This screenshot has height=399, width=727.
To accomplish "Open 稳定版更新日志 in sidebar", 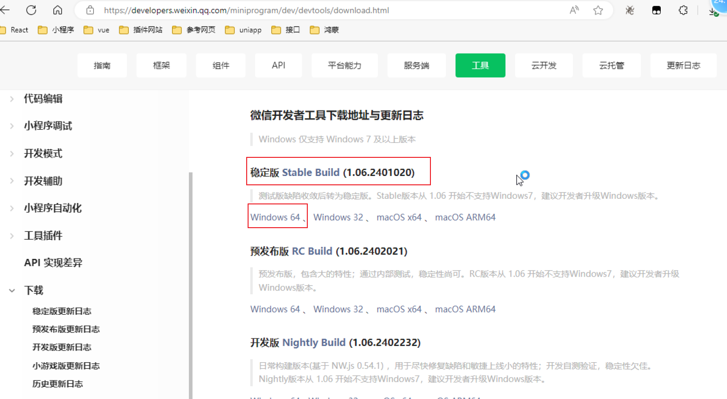I will pyautogui.click(x=62, y=311).
